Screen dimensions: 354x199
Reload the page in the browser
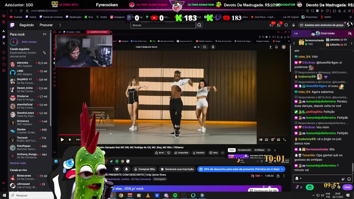(x=21, y=11)
